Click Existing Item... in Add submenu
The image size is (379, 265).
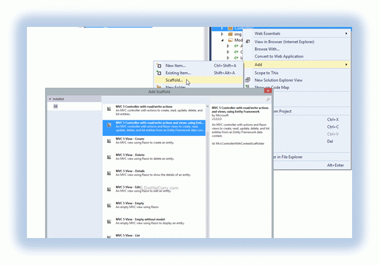pyautogui.click(x=199, y=73)
